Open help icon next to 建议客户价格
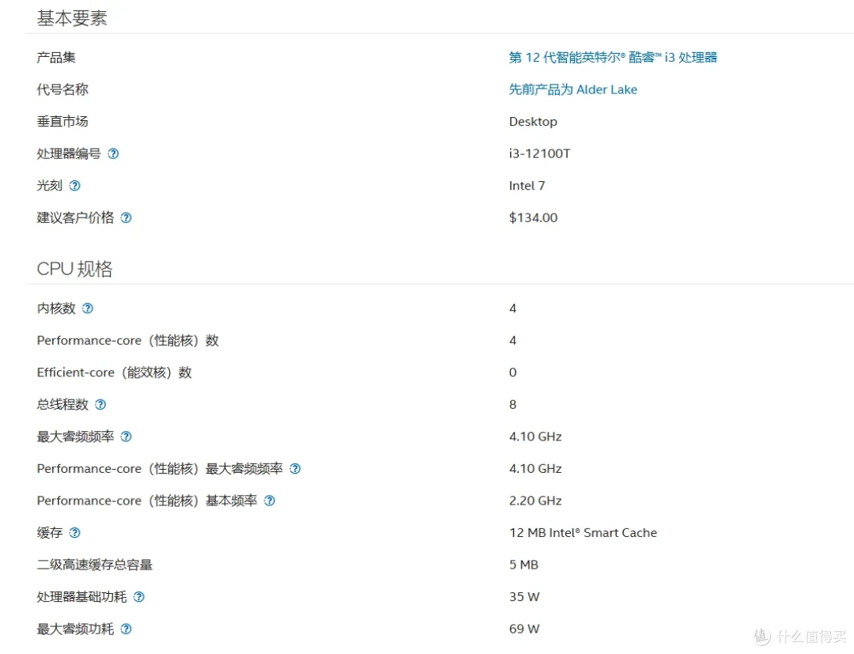 tap(127, 217)
